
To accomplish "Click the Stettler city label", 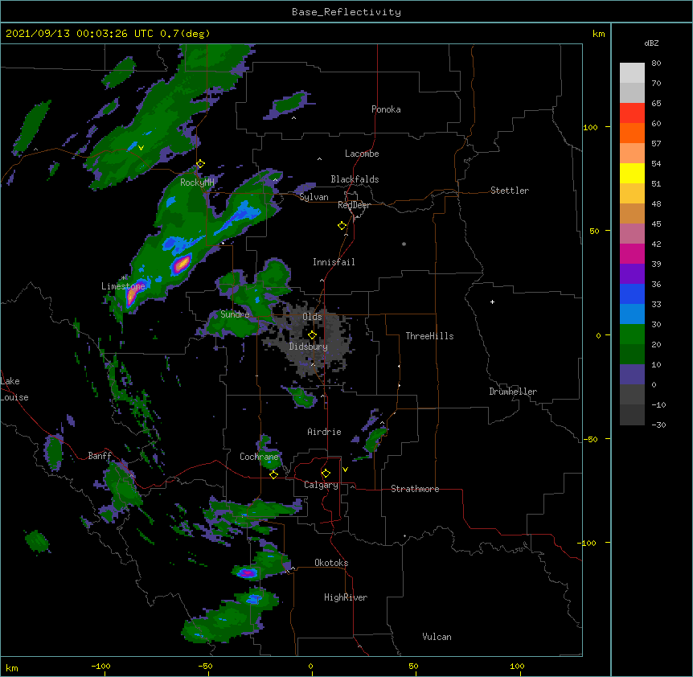I will (x=510, y=191).
